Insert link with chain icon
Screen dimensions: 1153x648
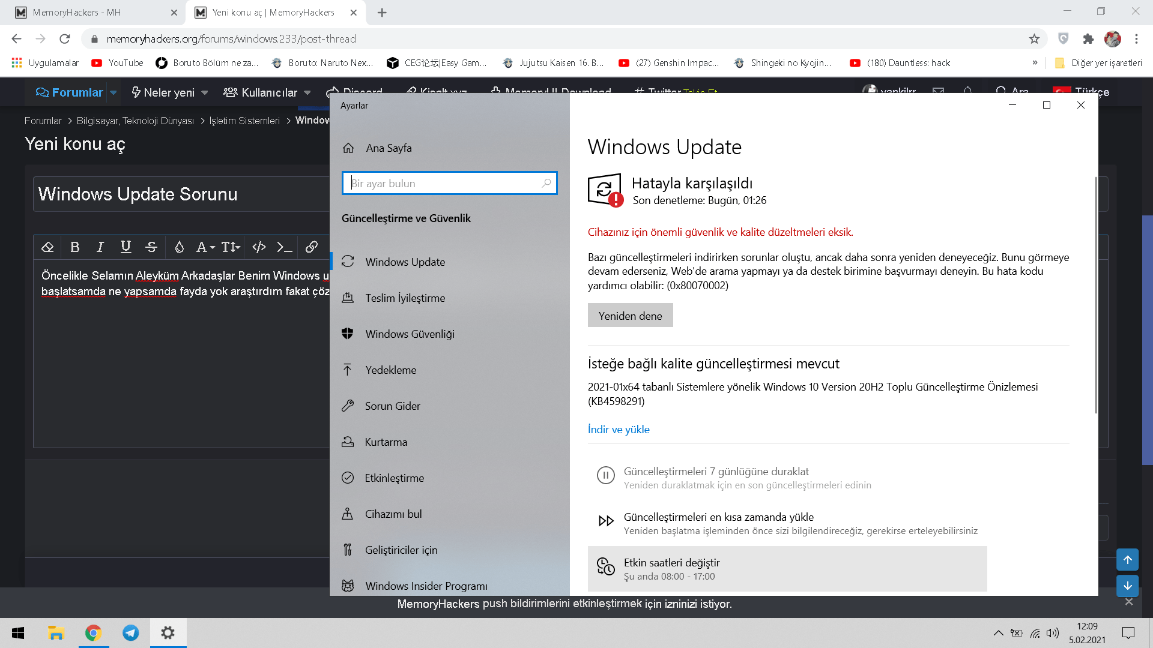(x=311, y=247)
